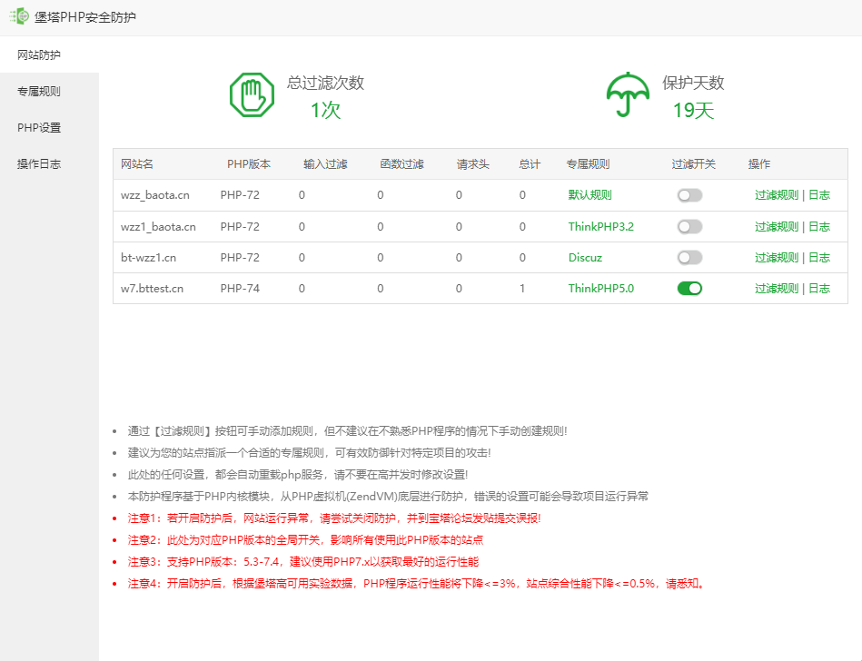Image resolution: width=862 pixels, height=661 pixels.
Task: Click the stop-hand filter count icon
Action: coord(252,95)
